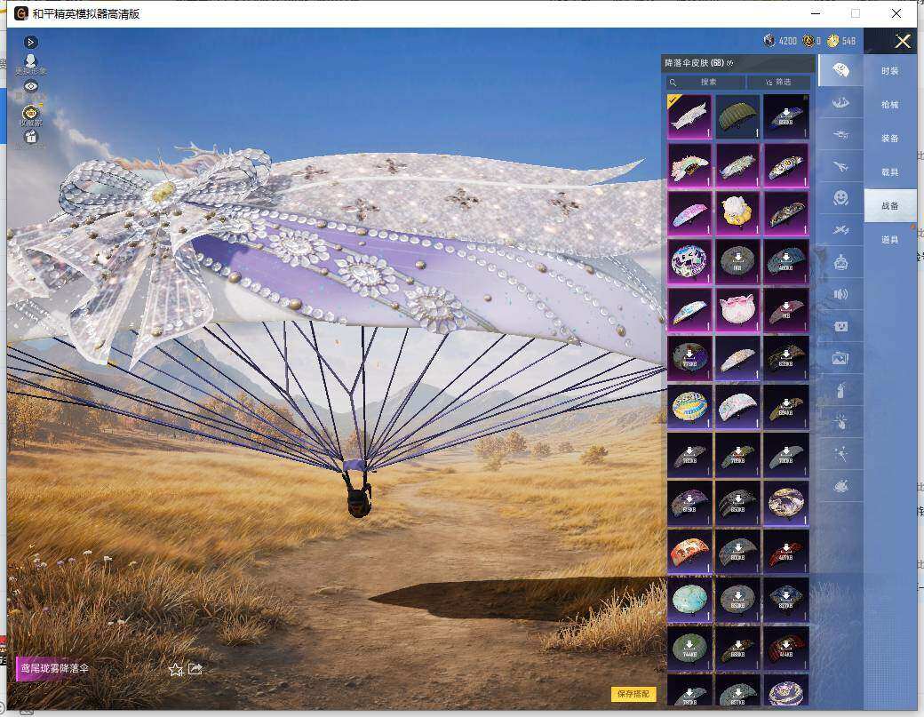Screen dimensions: 924x717
Task: Download the 744KB green parachute skin
Action: (x=689, y=648)
